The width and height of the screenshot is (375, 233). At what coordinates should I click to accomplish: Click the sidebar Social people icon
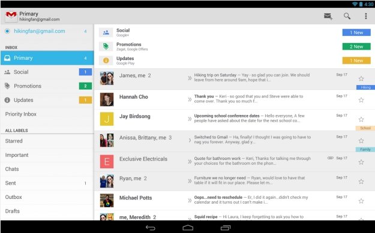tap(7, 72)
